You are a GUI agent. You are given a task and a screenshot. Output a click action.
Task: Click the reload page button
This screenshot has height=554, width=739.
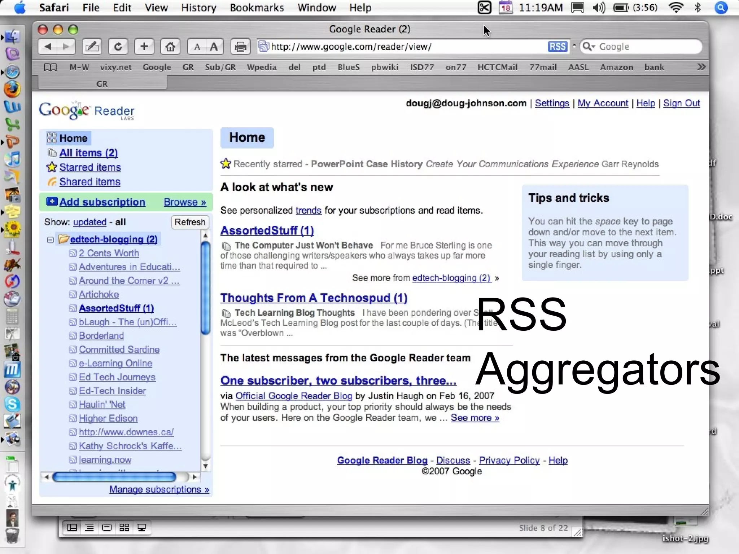point(118,47)
